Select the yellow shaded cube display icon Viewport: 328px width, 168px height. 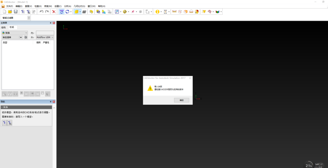(x=76, y=12)
